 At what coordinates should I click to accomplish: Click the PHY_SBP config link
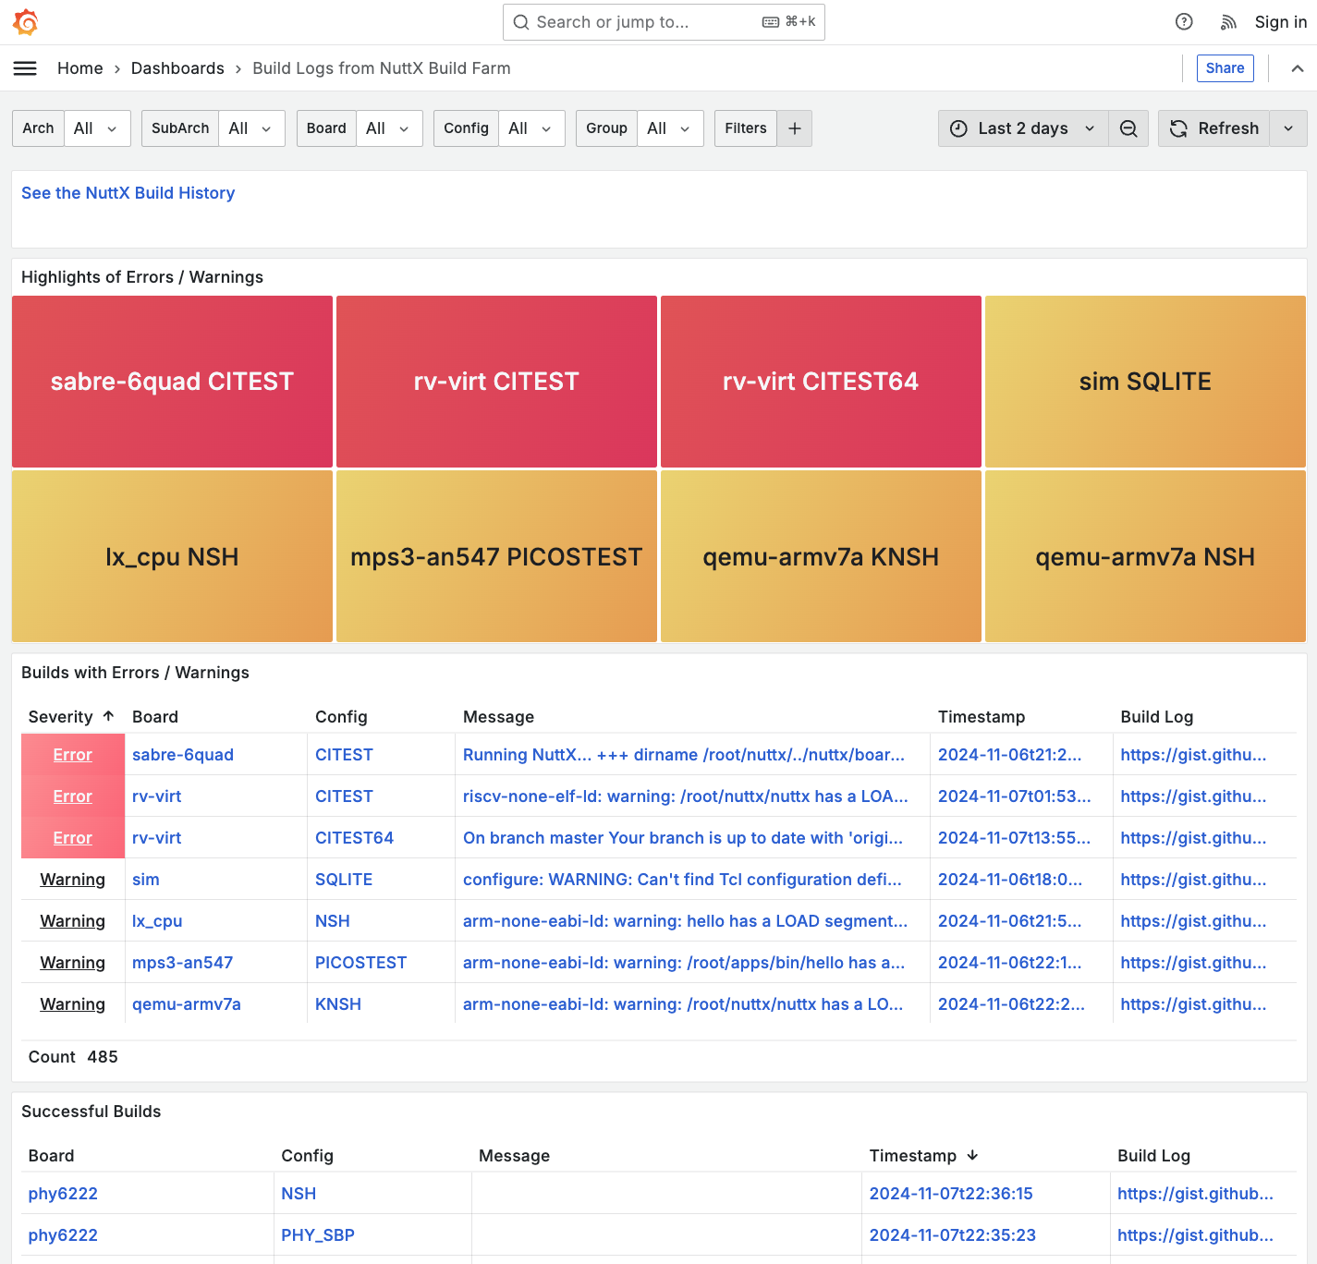(x=318, y=1235)
